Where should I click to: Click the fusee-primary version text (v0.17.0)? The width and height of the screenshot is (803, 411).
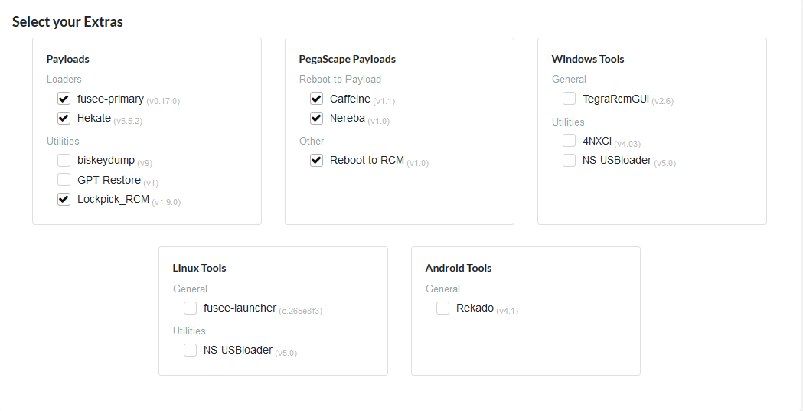[163, 101]
